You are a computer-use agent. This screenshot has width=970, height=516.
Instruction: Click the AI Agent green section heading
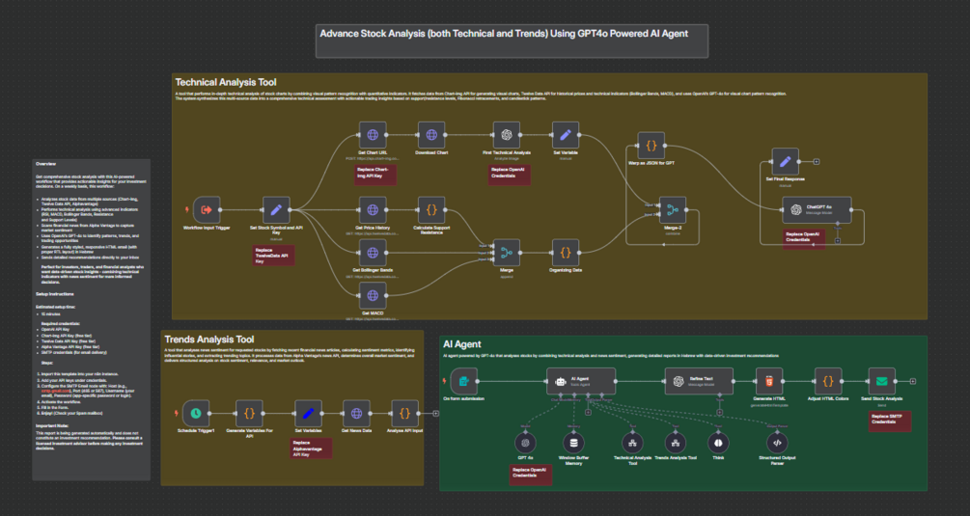tap(461, 344)
